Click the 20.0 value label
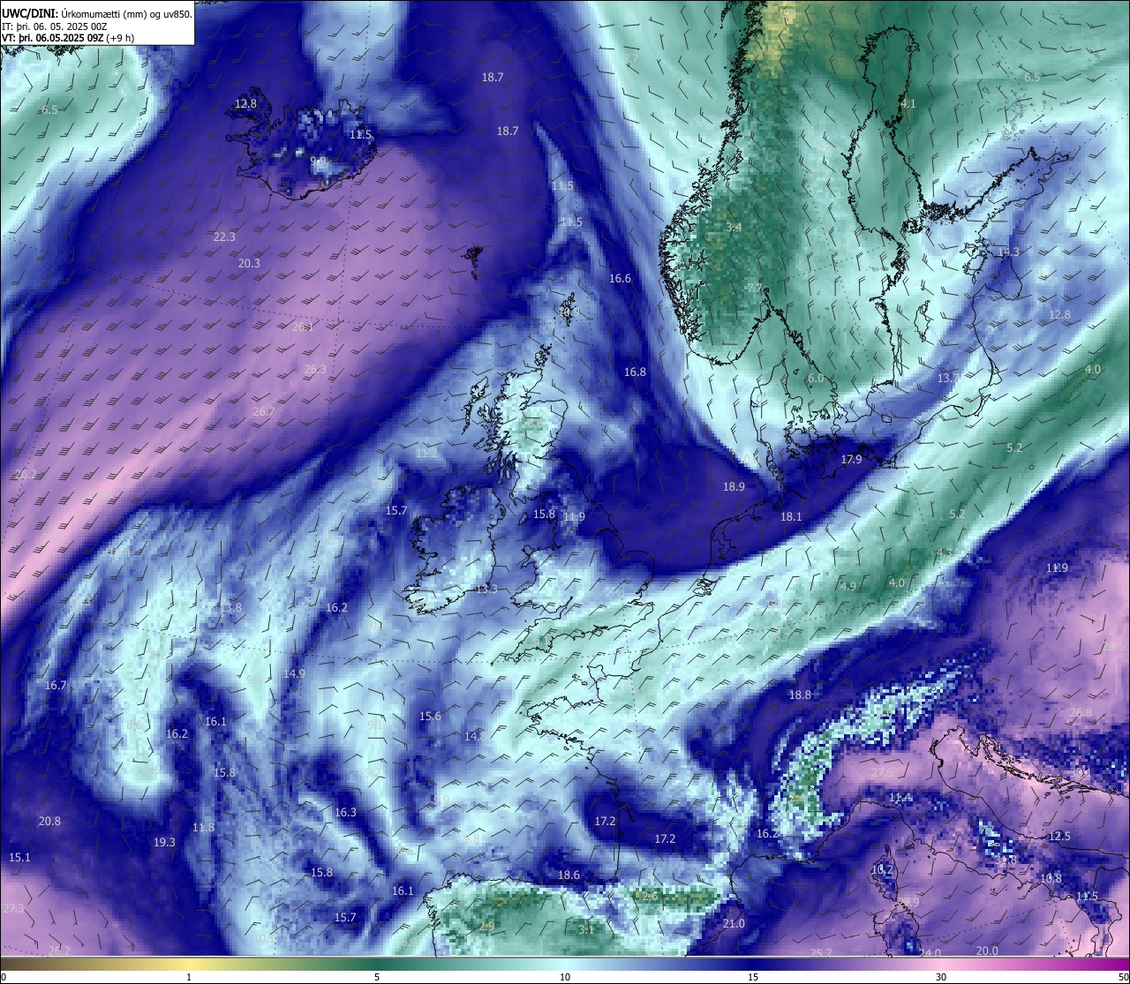 987,950
